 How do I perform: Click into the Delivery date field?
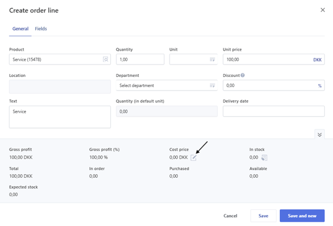pyautogui.click(x=273, y=111)
